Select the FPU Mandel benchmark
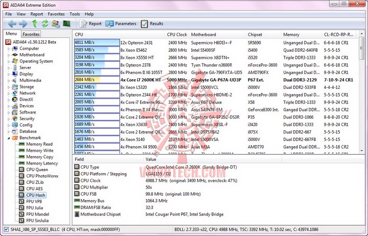Image resolution: width=368 pixels, height=236 pixels. (37, 214)
